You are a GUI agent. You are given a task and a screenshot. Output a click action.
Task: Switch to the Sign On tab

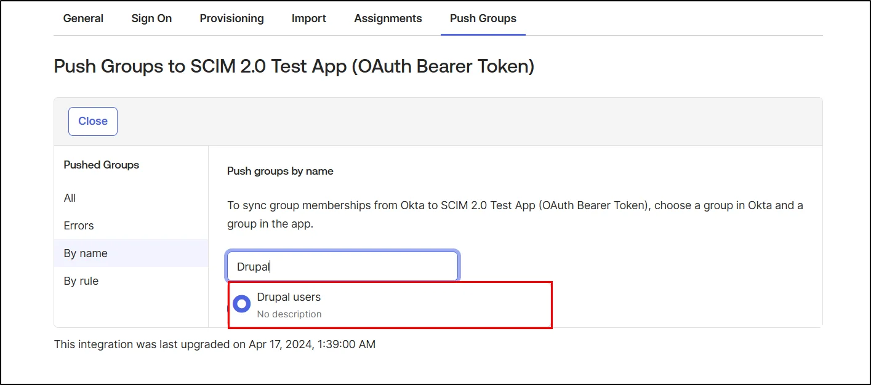point(151,18)
